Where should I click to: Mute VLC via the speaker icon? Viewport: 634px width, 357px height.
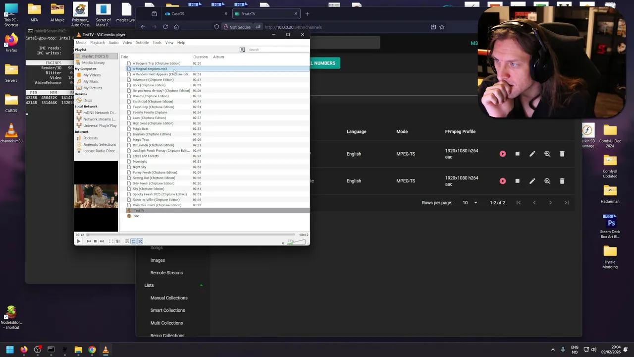pyautogui.click(x=283, y=242)
